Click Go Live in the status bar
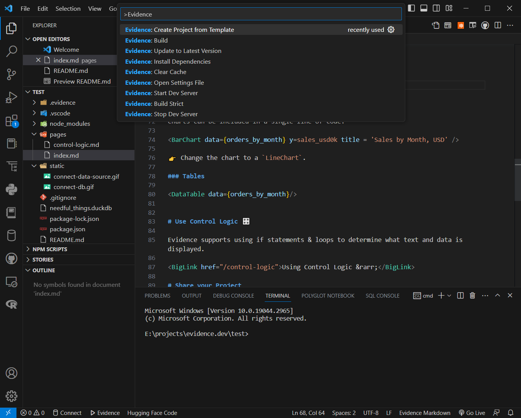 tap(472, 413)
